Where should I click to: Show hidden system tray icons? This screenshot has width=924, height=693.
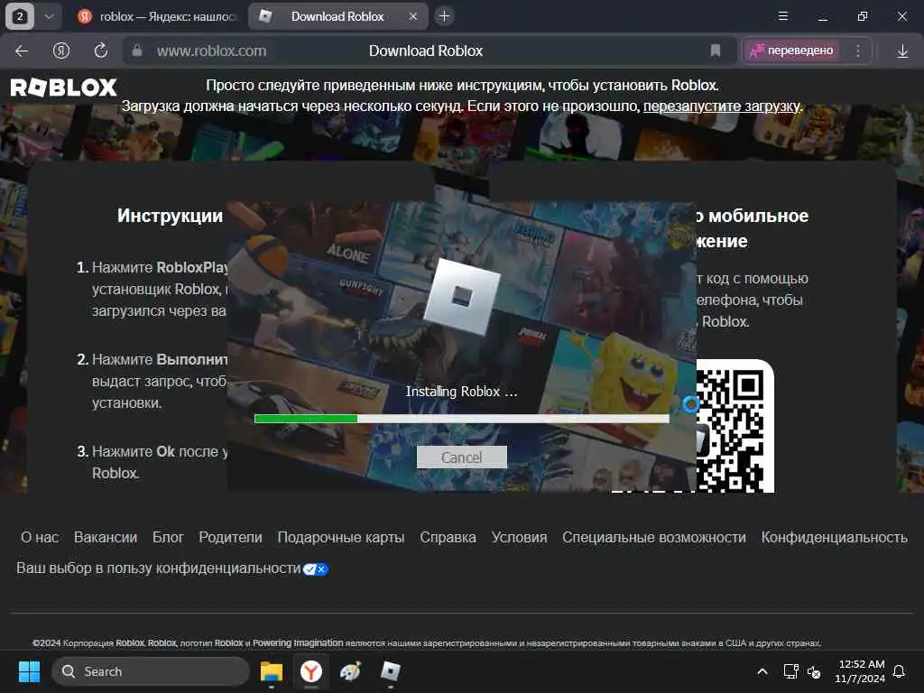coord(762,671)
